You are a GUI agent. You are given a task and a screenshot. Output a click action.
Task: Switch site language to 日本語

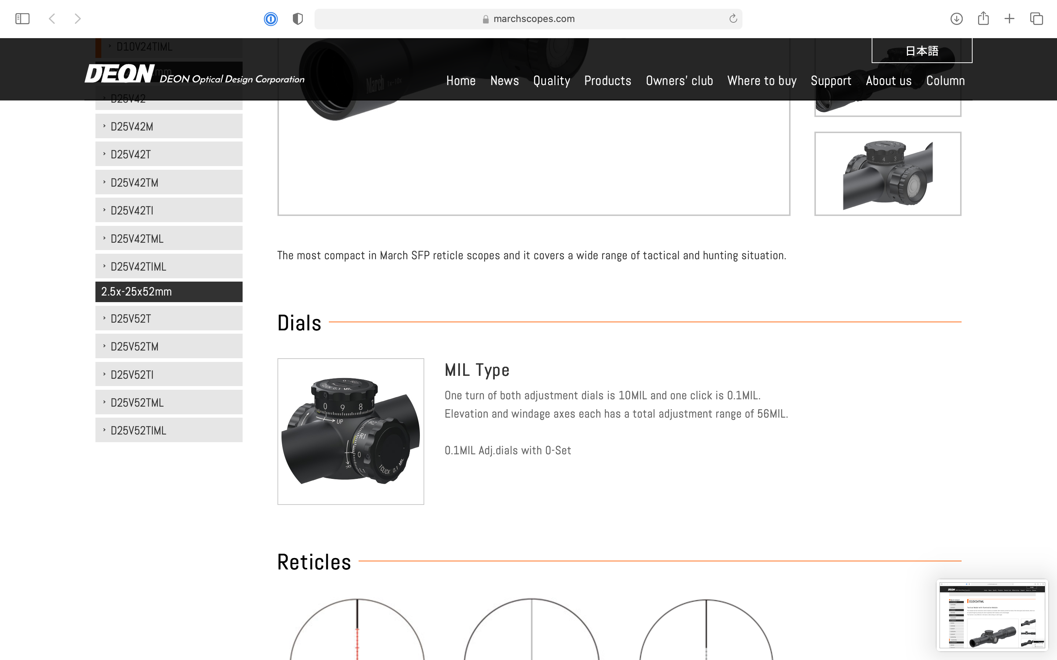[x=922, y=51]
